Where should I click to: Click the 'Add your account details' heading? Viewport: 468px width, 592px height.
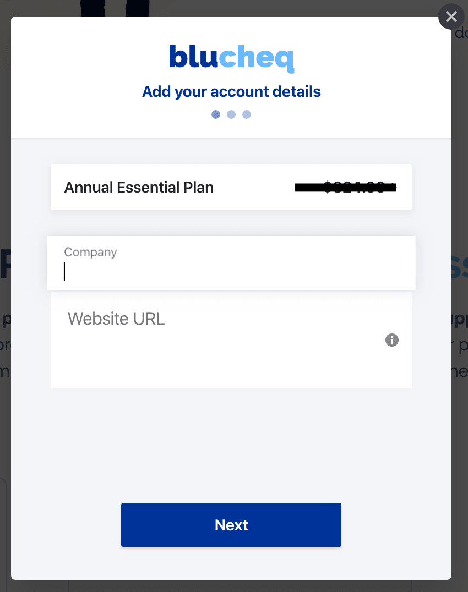point(231,91)
